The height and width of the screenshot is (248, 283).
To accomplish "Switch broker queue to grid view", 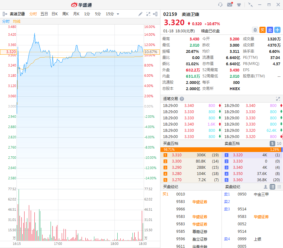I will click(279, 187).
